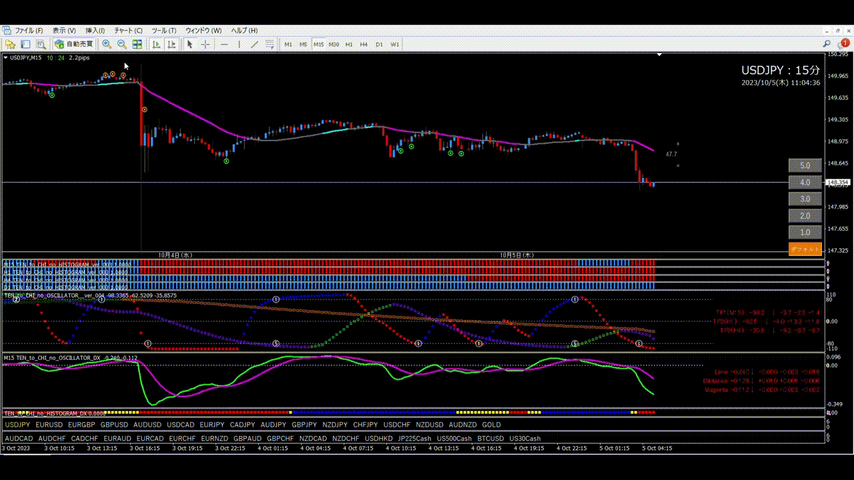Click the zoom out magnifier icon
The height and width of the screenshot is (480, 854).
(x=122, y=44)
